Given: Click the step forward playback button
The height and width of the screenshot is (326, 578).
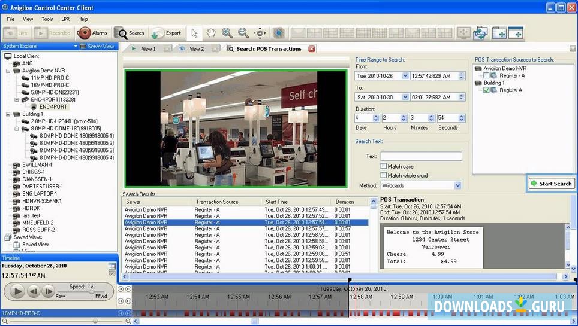Looking at the screenshot, I should 49,291.
